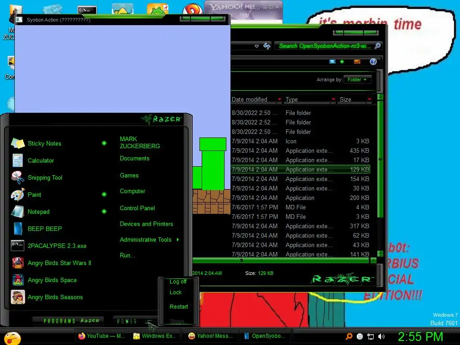Open the Snipping Tool entry
The width and height of the screenshot is (460, 345).
pos(44,177)
